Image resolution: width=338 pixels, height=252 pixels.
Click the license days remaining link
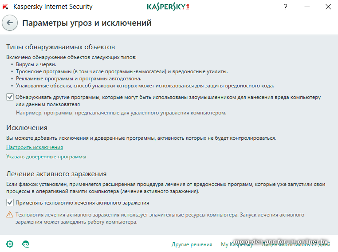click(296, 244)
